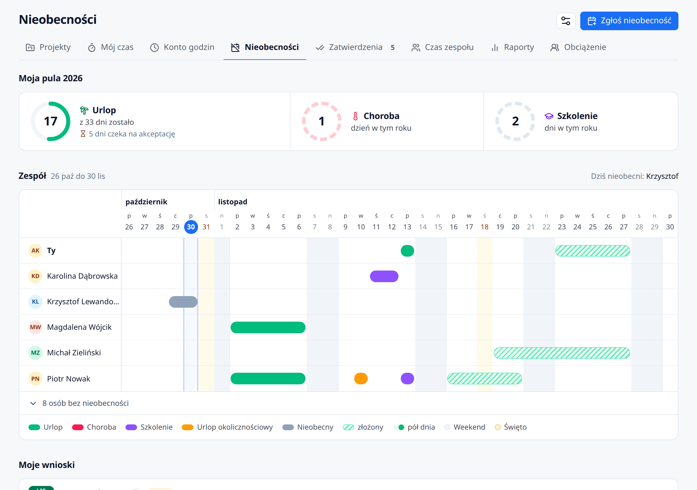Click the hourglass pending approval icon
This screenshot has height=490, width=697.
pyautogui.click(x=83, y=134)
